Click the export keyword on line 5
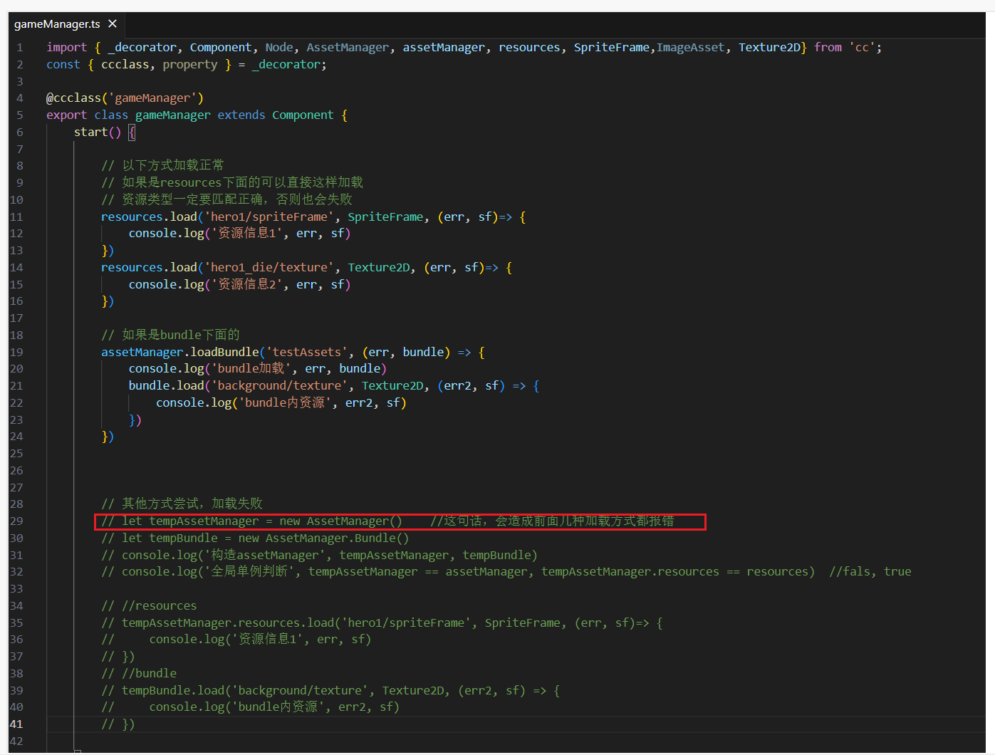 click(x=67, y=115)
